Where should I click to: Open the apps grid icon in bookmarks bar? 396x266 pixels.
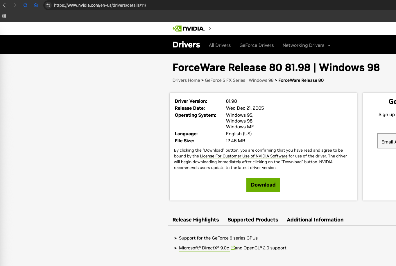[4, 16]
